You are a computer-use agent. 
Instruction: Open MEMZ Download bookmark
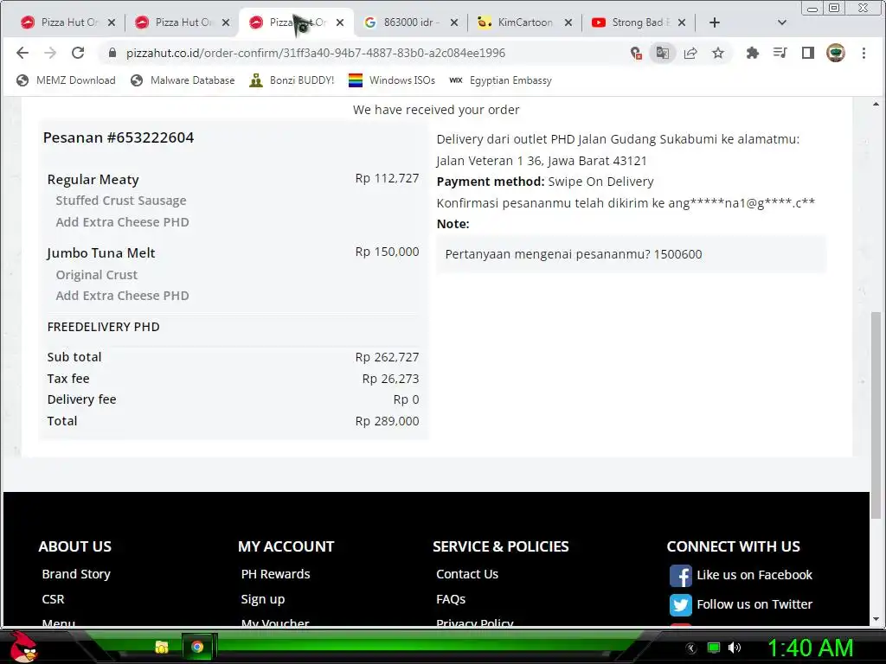[66, 80]
